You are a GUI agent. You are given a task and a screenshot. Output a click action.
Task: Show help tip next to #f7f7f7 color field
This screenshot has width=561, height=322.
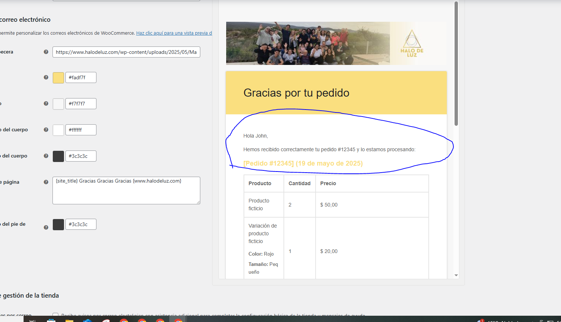point(46,104)
